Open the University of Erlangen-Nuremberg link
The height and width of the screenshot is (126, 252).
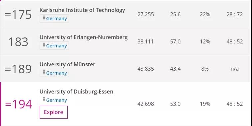pos(84,37)
